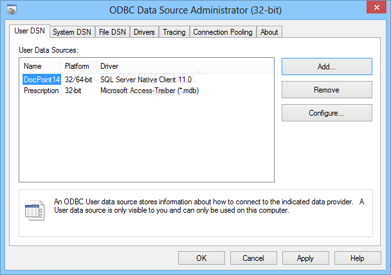This screenshot has height=275, width=391.
Task: Click the Platform column header
Action: point(78,66)
